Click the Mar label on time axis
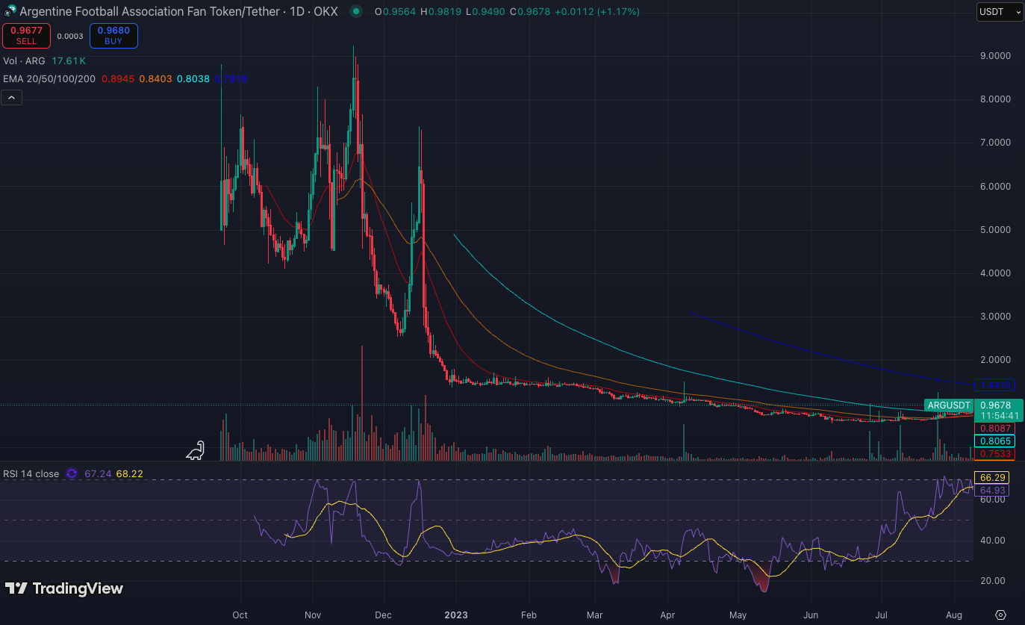The height and width of the screenshot is (625, 1025). tap(594, 615)
